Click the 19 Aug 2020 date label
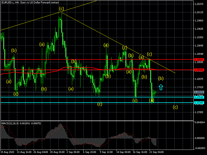This screenshot has width=207, height=155. [x=7, y=152]
